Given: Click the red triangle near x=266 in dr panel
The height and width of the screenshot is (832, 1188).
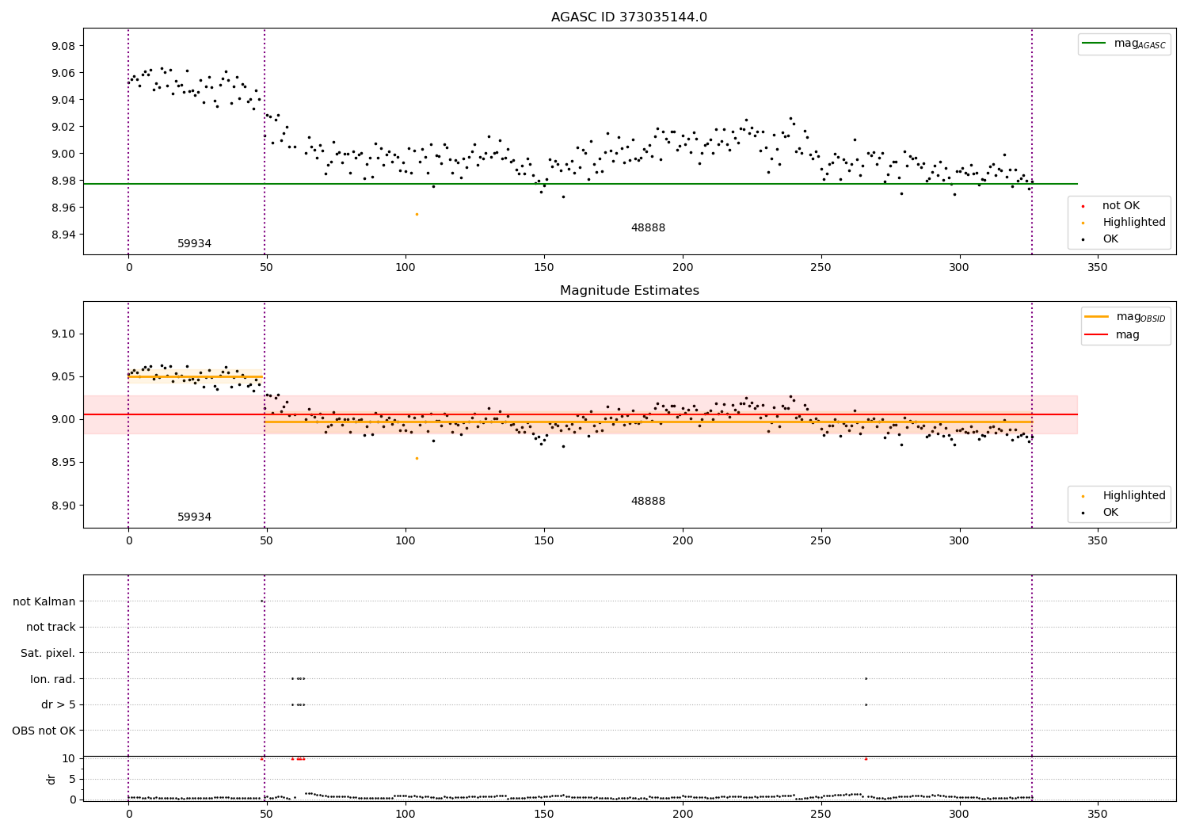Looking at the screenshot, I should (866, 759).
